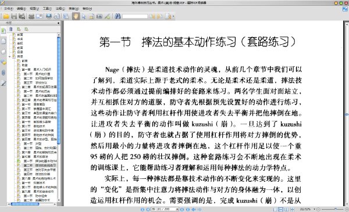Click the heading 第一节 摔法的基本动作练习
The width and height of the screenshot is (349, 212).
click(x=168, y=42)
